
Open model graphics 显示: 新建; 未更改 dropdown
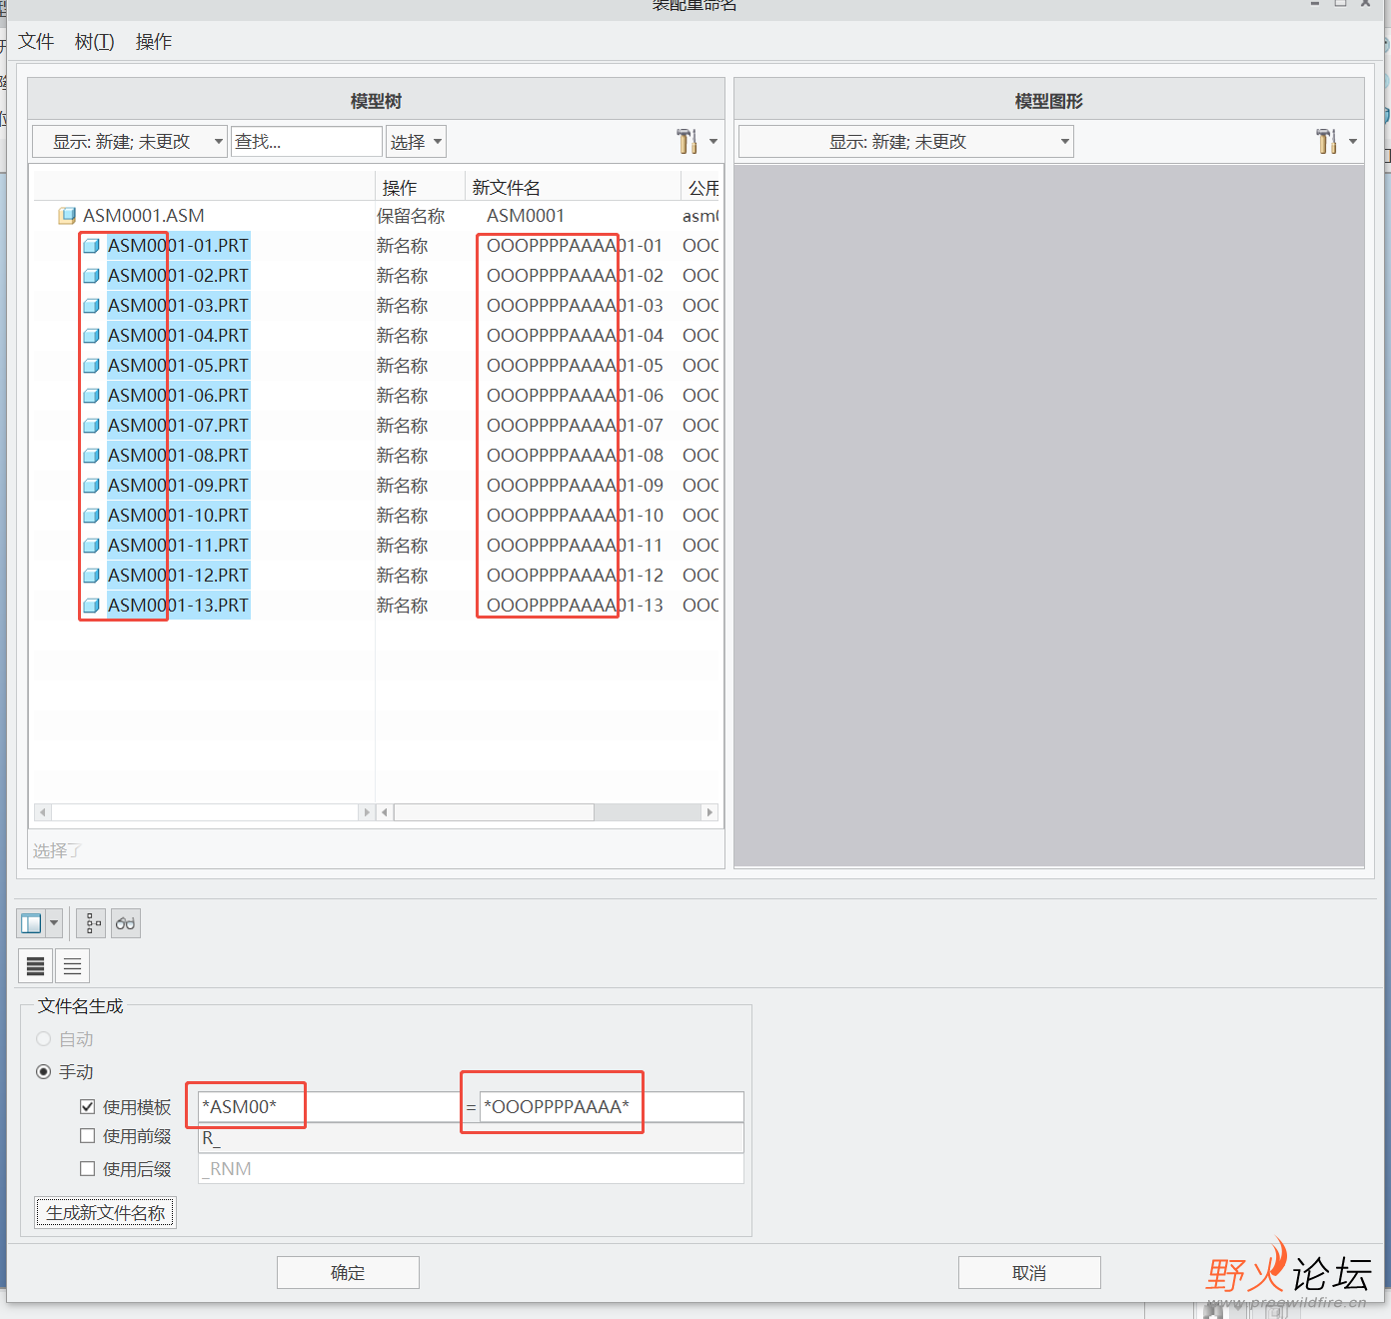point(905,142)
